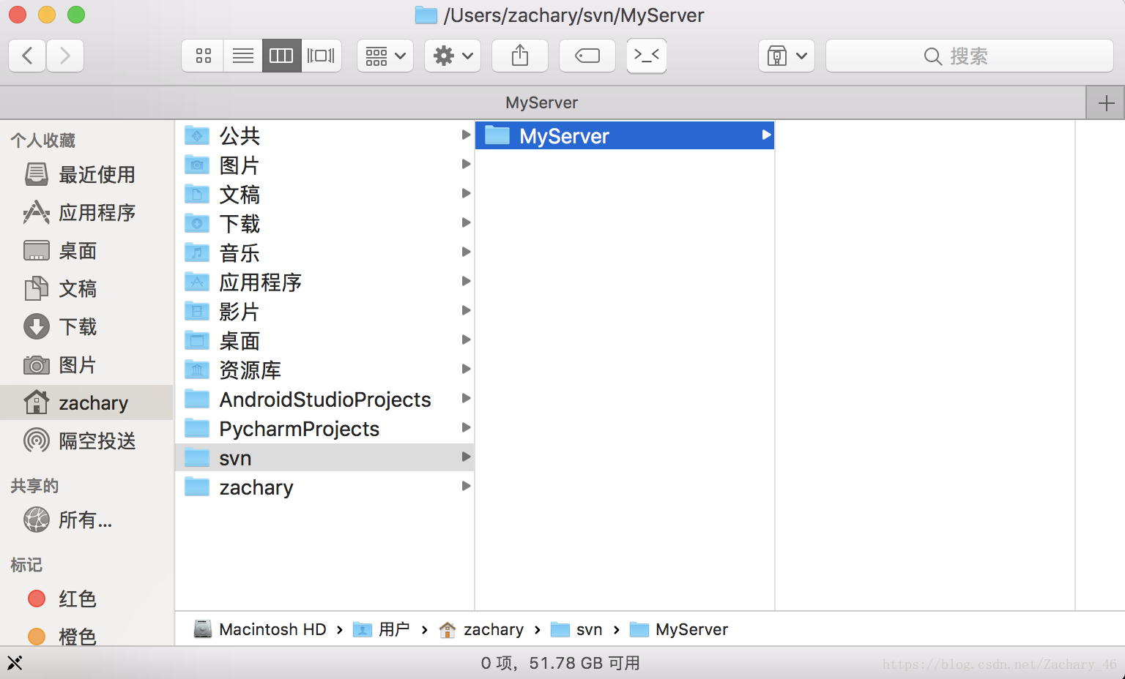Expand the 音乐 folder arrow
This screenshot has width=1125, height=679.
466,252
